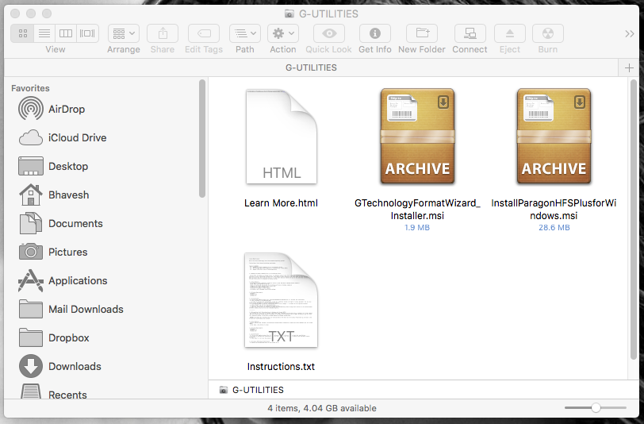Adjust the icon size slider
The height and width of the screenshot is (424, 644).
(x=596, y=408)
